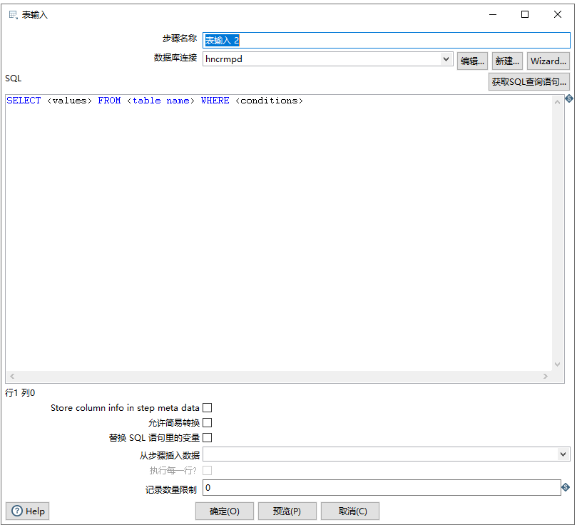Image resolution: width=577 pixels, height=525 pixels.
Task: Minimize the 表输入 window
Action: [493, 14]
